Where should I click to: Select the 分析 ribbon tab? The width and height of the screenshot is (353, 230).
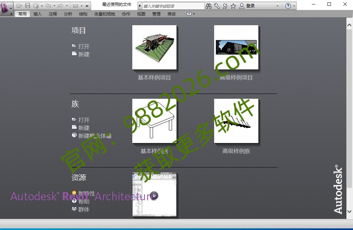point(68,14)
